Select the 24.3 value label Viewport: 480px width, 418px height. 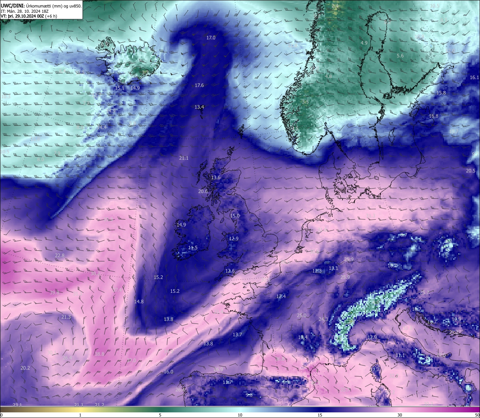pos(323,319)
